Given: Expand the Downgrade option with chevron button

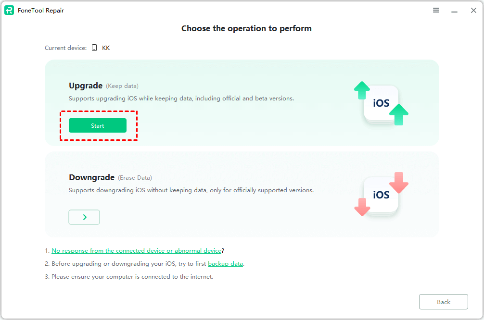Looking at the screenshot, I should pos(84,217).
